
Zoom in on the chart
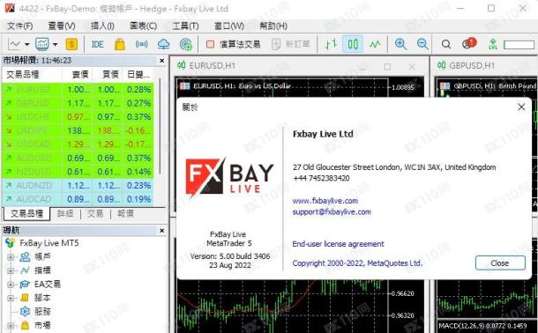point(400,44)
